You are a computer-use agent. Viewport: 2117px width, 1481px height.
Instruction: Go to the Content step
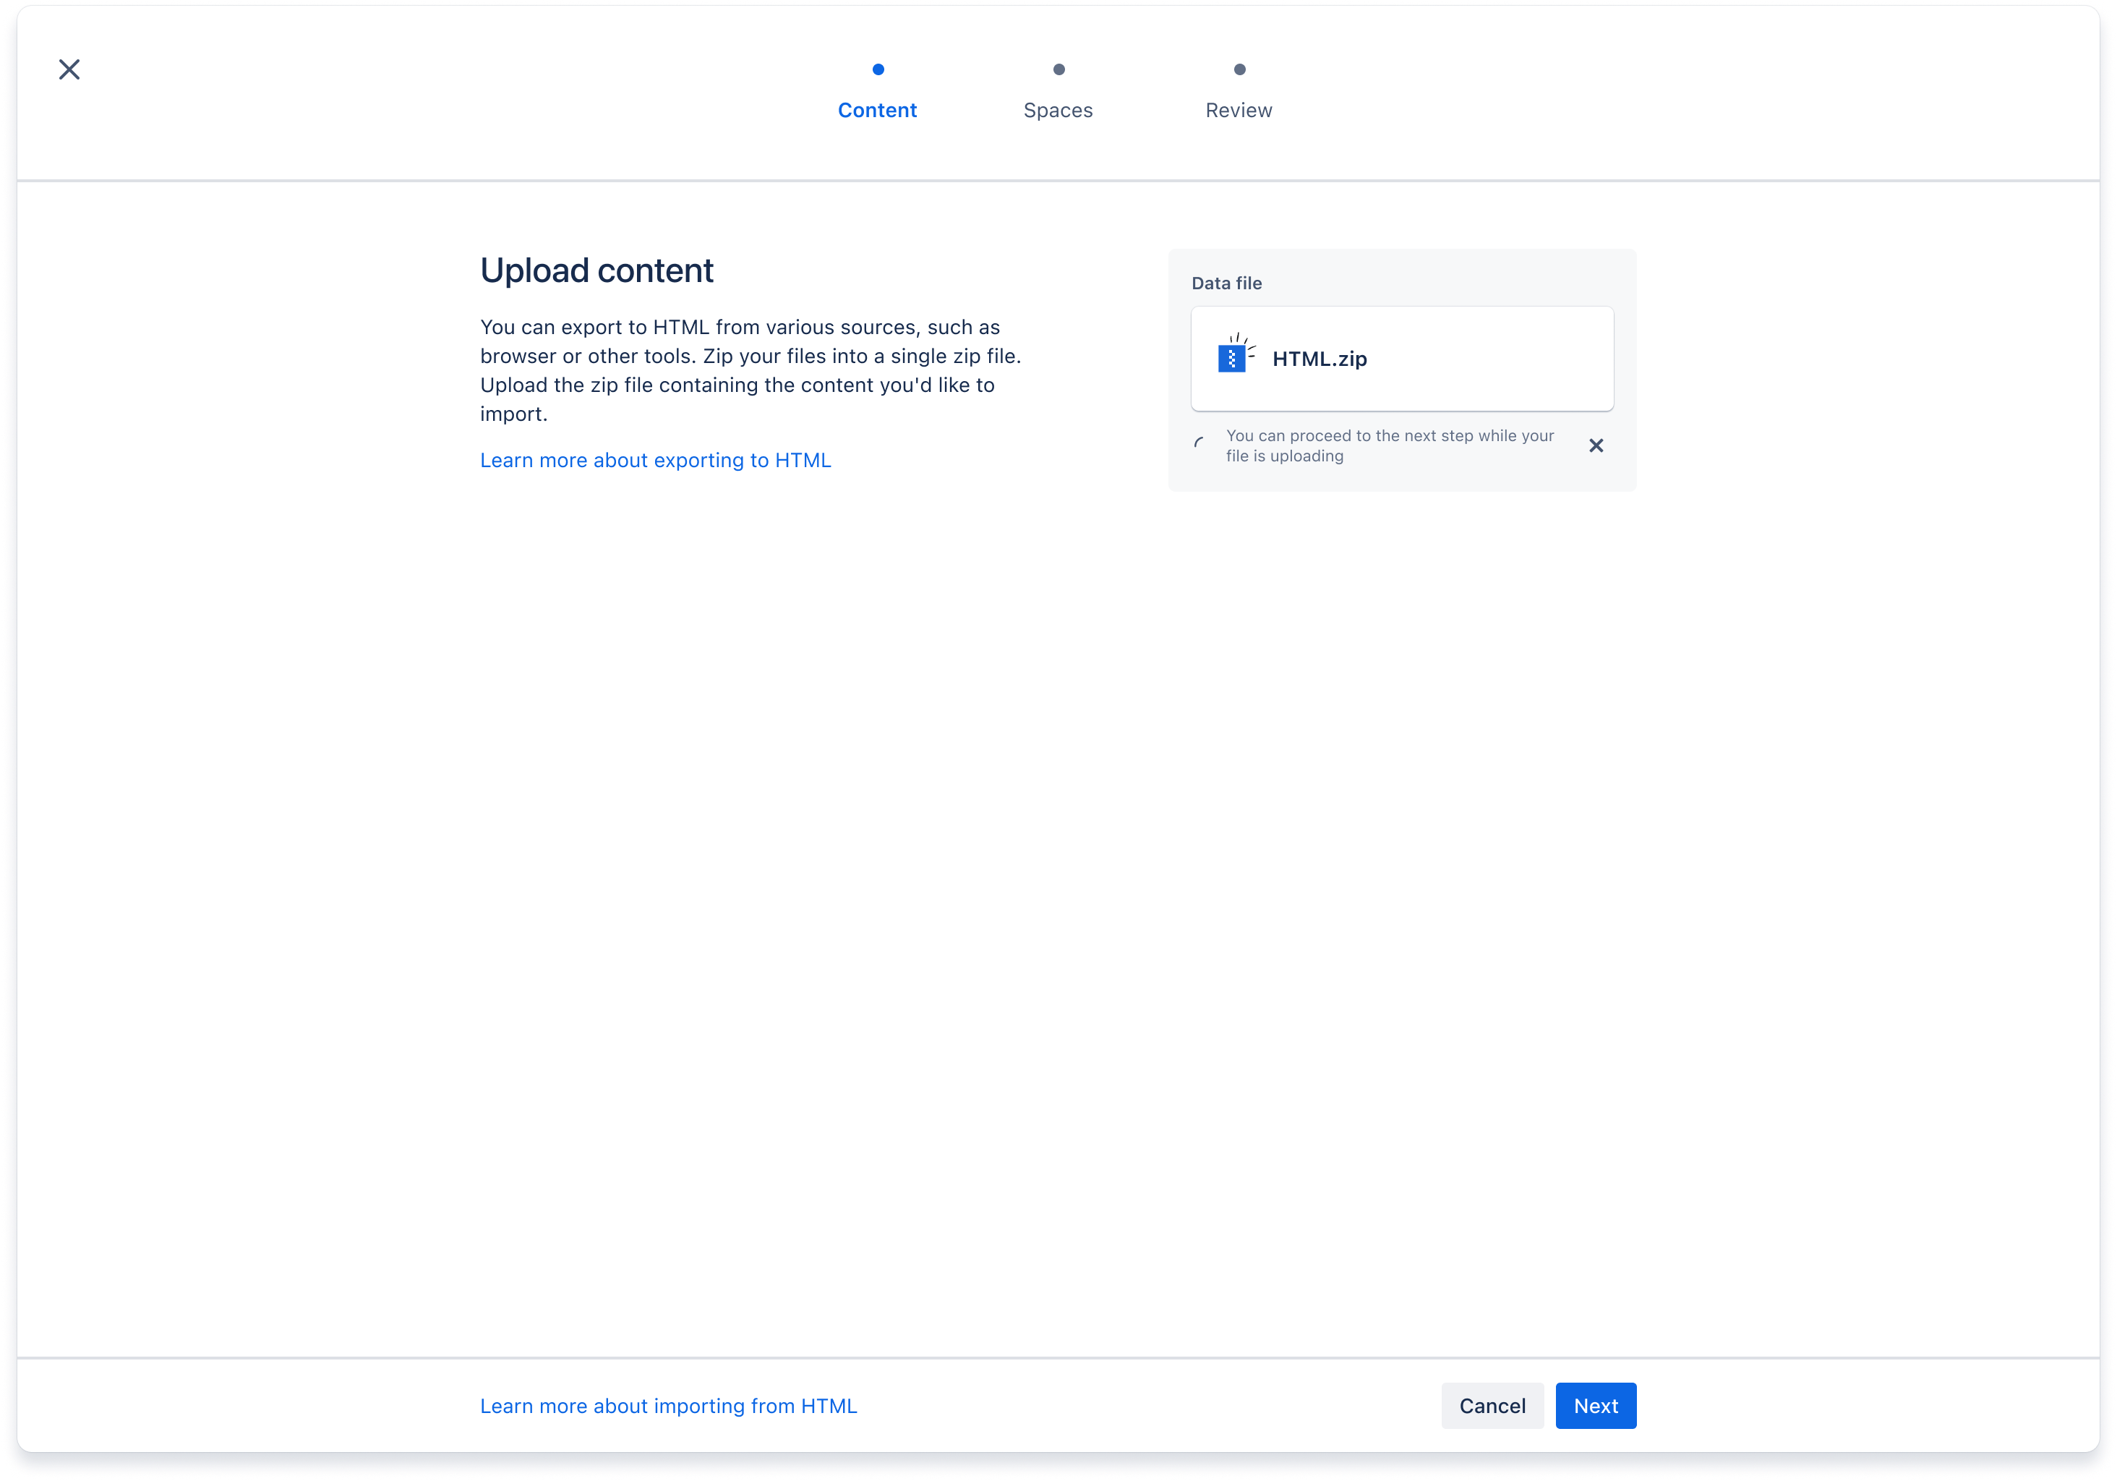(877, 111)
